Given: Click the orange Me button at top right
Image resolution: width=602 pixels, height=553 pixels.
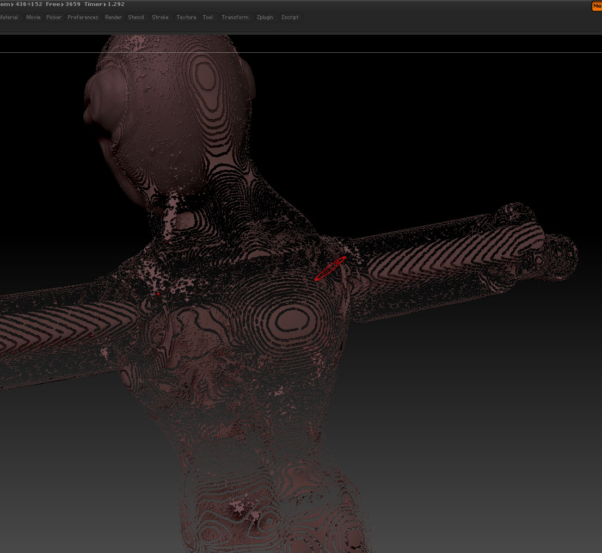Looking at the screenshot, I should (x=597, y=6).
